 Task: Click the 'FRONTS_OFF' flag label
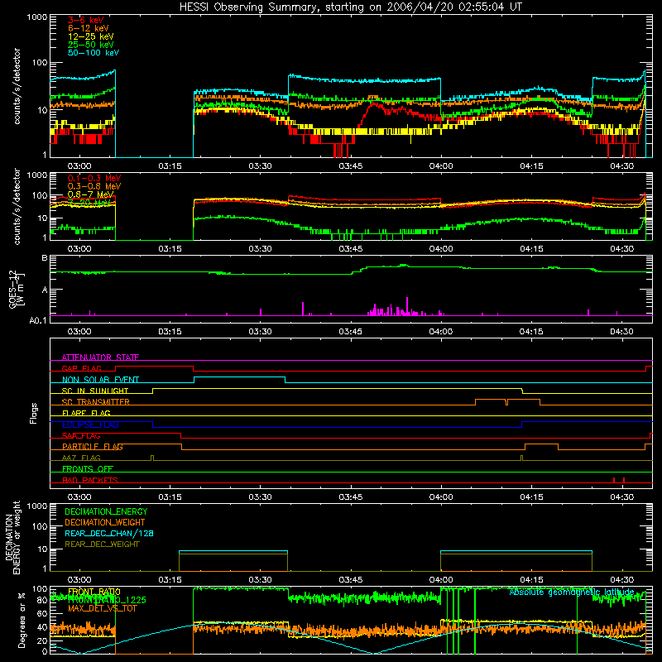tap(88, 469)
